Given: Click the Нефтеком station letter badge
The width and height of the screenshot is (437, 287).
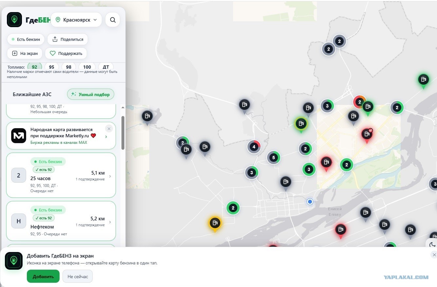Looking at the screenshot, I should pos(19,221).
